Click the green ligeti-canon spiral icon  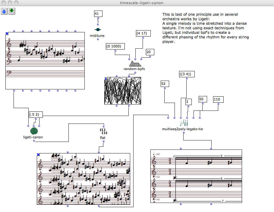click(x=35, y=131)
